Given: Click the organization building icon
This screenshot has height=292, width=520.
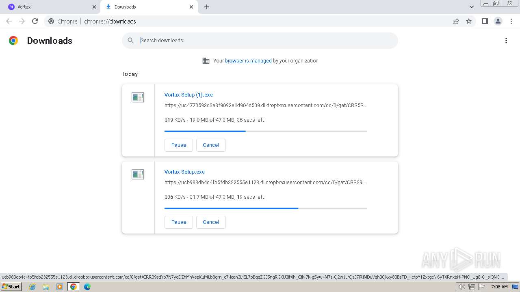Looking at the screenshot, I should point(206,61).
